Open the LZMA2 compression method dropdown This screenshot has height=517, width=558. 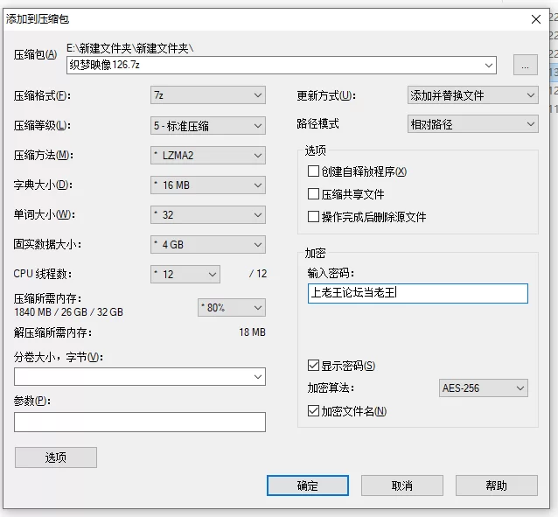(207, 156)
